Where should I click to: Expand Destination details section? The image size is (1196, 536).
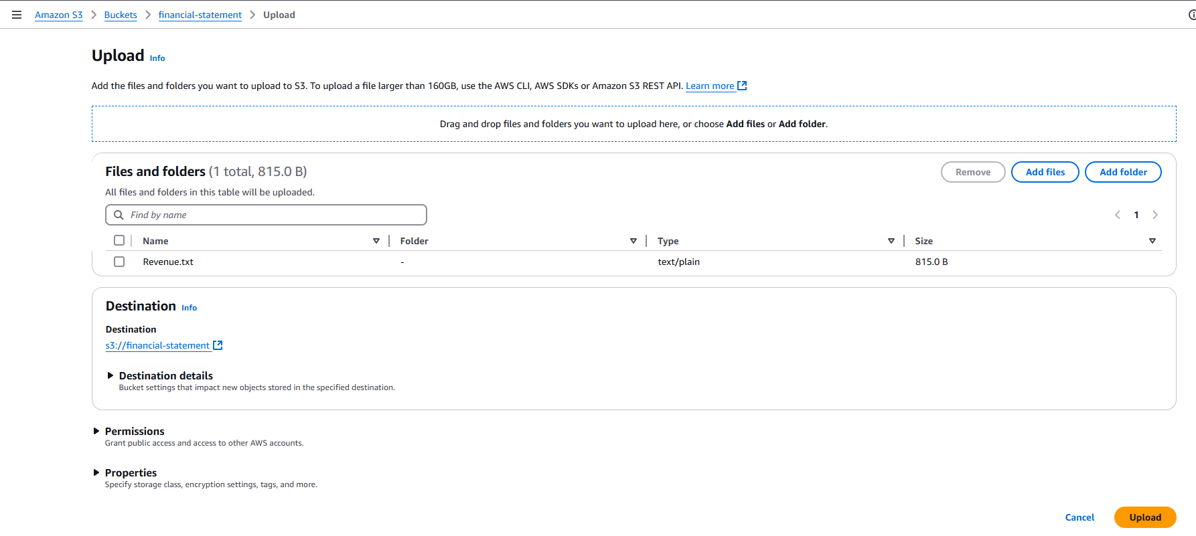[x=110, y=375]
